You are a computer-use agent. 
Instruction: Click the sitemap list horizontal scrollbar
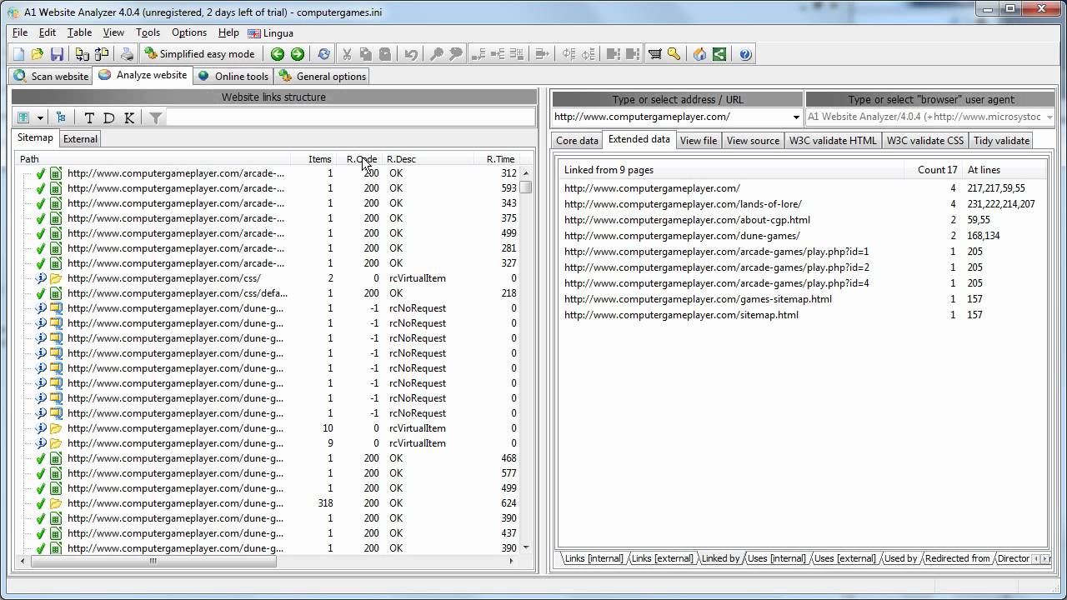(153, 561)
